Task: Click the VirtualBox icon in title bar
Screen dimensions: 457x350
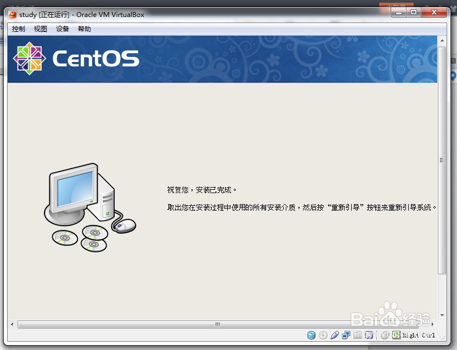Action: tap(13, 15)
